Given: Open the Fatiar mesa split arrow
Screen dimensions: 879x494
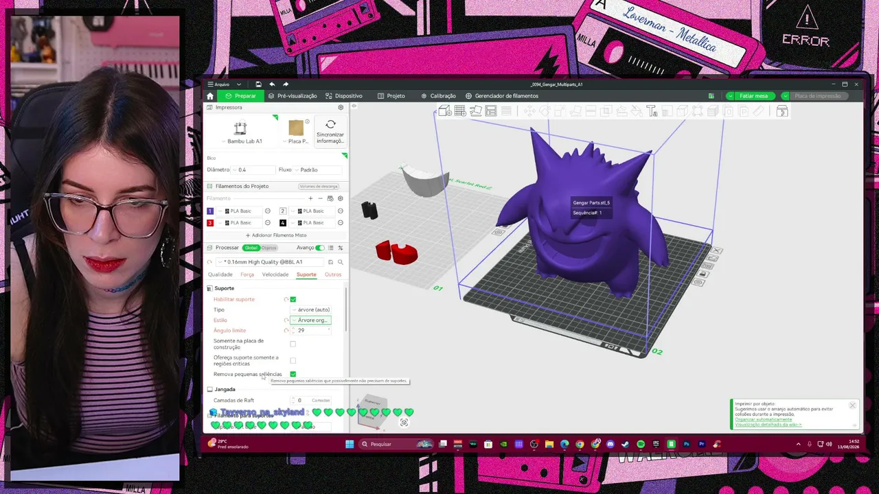Looking at the screenshot, I should coord(729,96).
